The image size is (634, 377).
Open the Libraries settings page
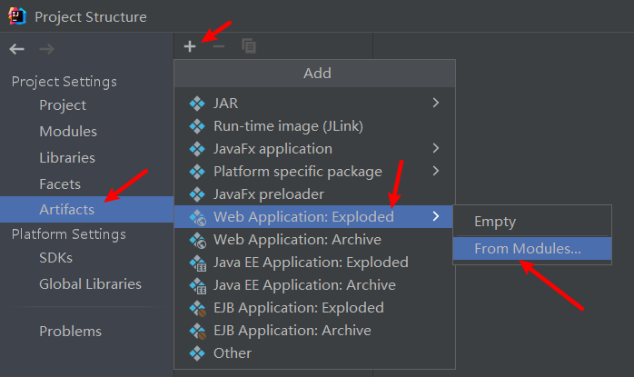(67, 157)
